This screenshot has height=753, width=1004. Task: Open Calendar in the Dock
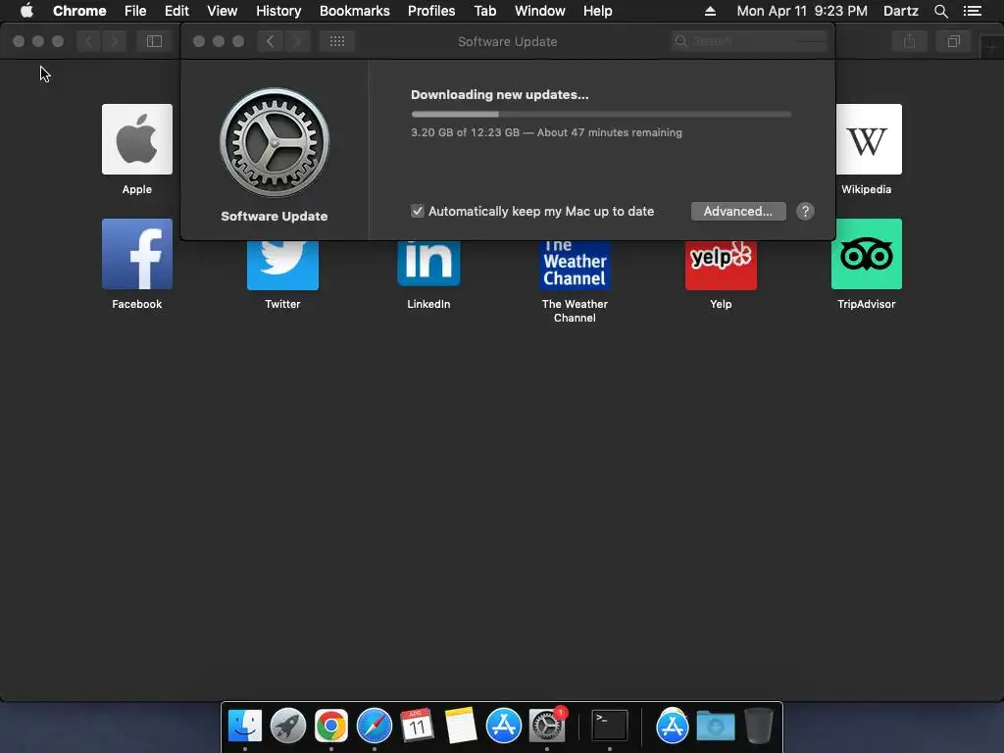[x=417, y=727]
